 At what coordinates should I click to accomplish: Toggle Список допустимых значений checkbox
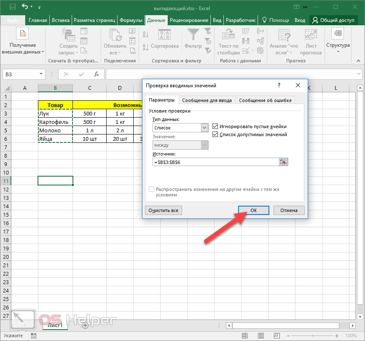click(x=216, y=134)
